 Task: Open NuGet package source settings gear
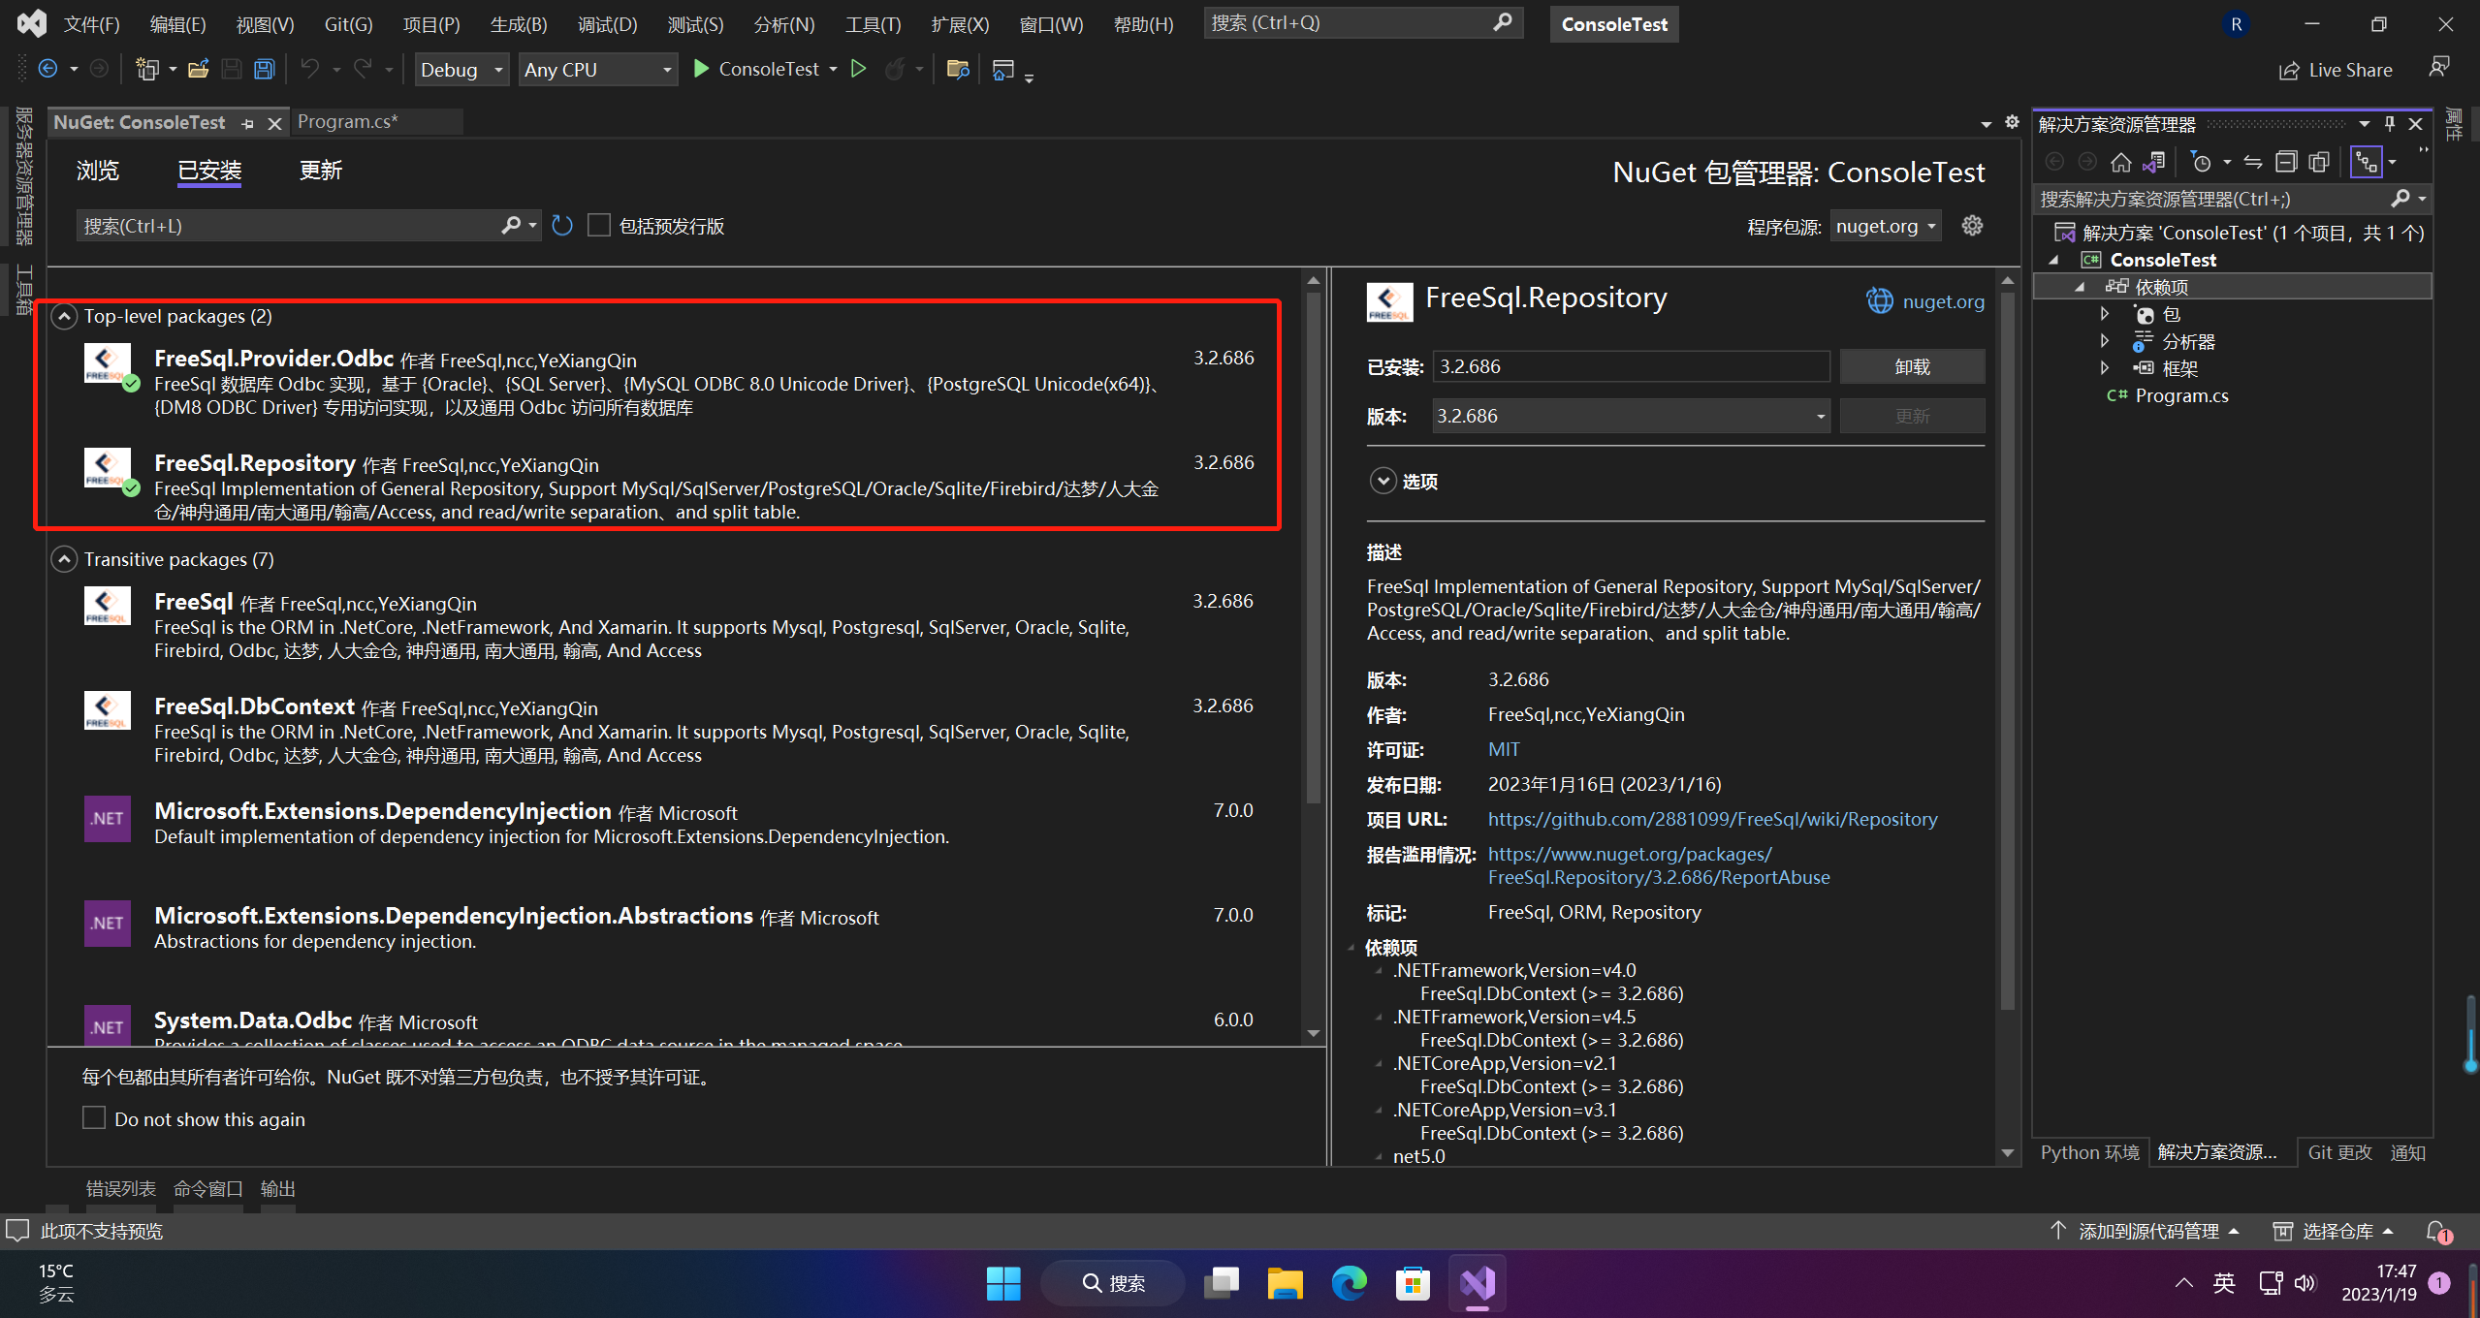click(x=1972, y=226)
